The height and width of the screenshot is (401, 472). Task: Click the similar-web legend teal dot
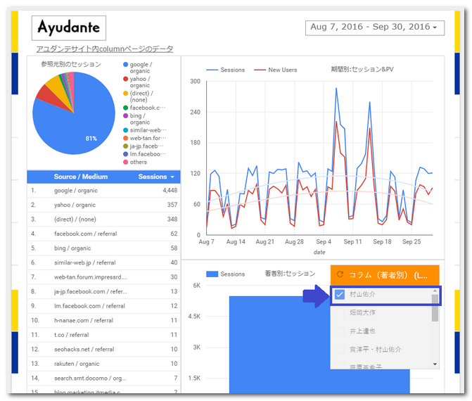[125, 130]
